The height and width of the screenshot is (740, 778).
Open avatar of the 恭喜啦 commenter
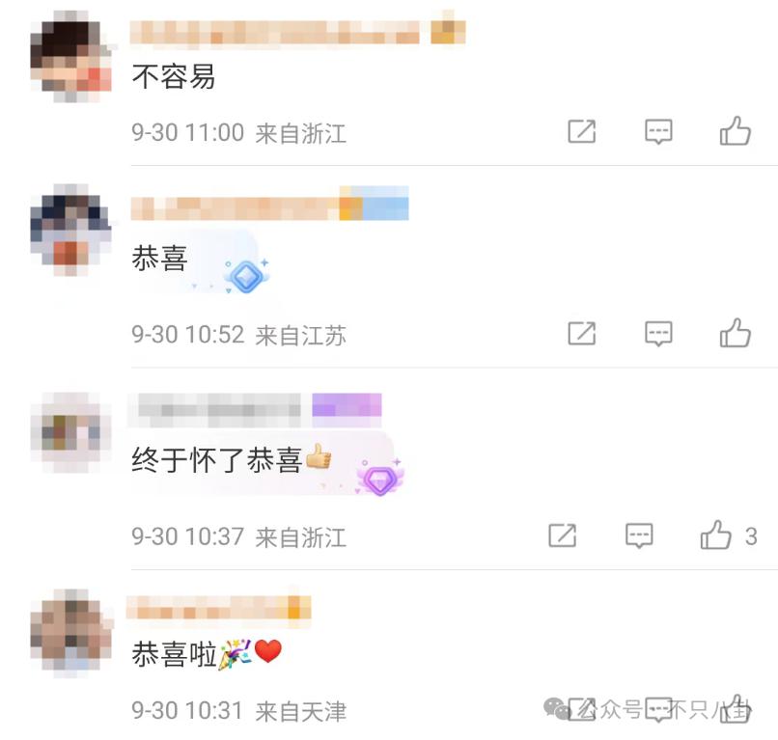point(71,633)
